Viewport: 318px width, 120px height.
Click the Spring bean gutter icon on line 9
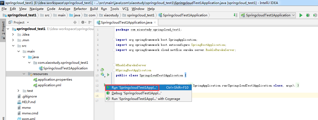point(102,70)
